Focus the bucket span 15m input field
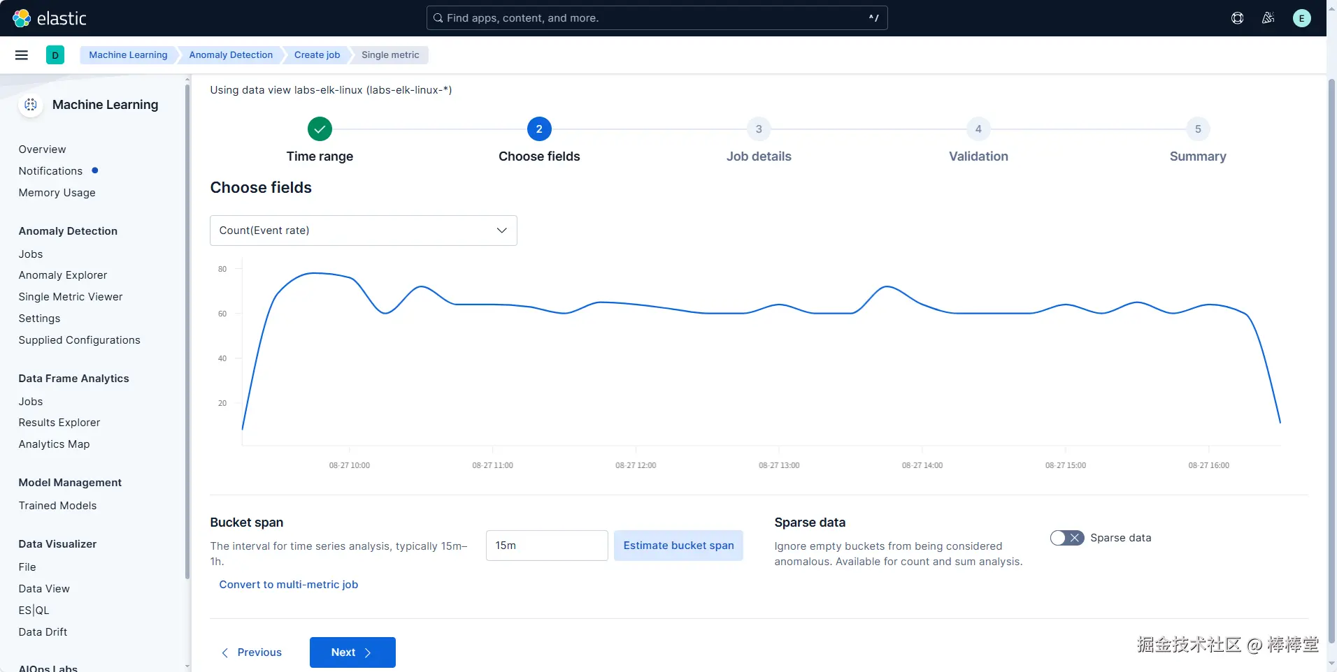 click(547, 546)
